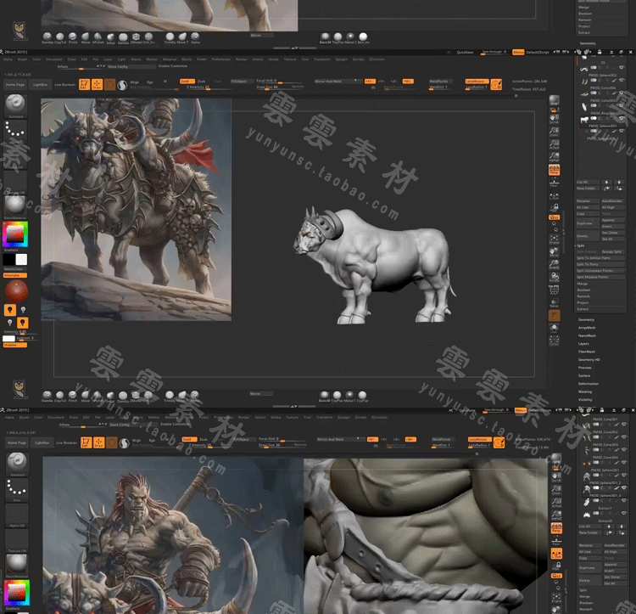Expand Masking section in middle window
The image size is (636, 614).
click(x=585, y=391)
